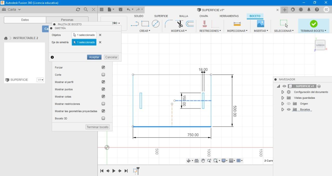The image size is (332, 176).
Task: Select the Zoom magnifier tool
Action: (209, 161)
